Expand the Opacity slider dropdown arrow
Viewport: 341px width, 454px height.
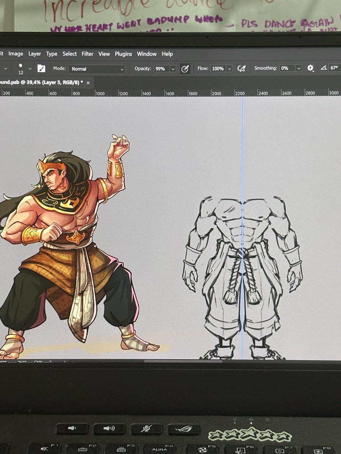173,69
